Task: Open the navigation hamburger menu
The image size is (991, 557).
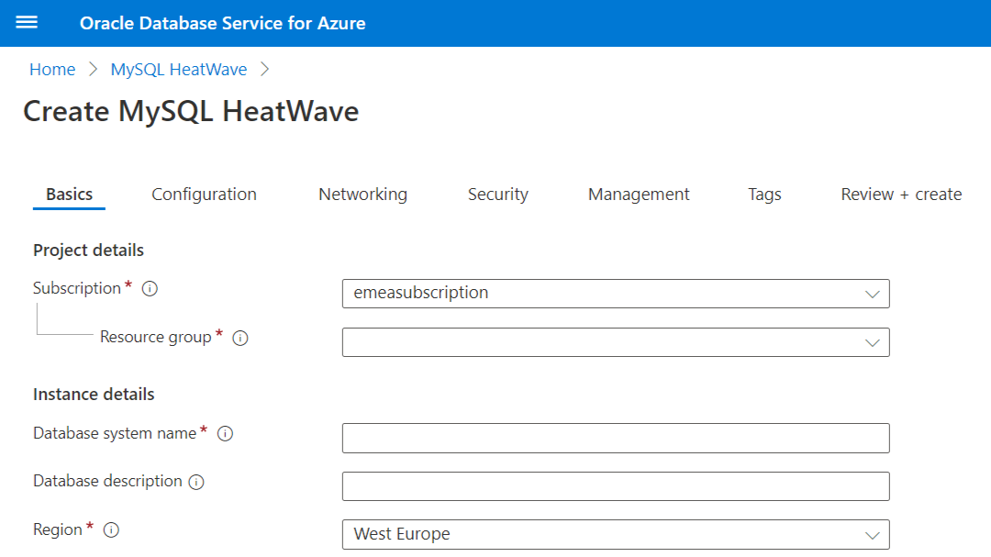Action: tap(27, 22)
